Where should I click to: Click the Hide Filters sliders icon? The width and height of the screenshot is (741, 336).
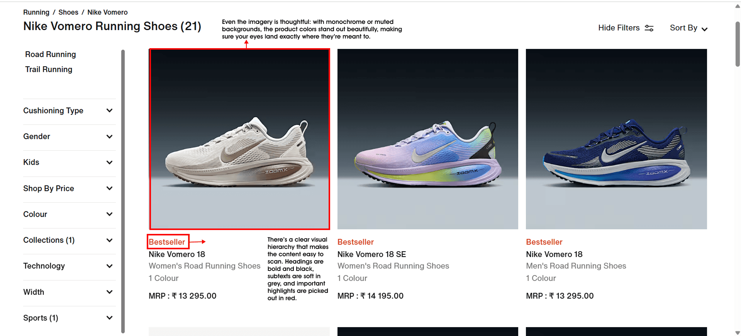pyautogui.click(x=649, y=28)
